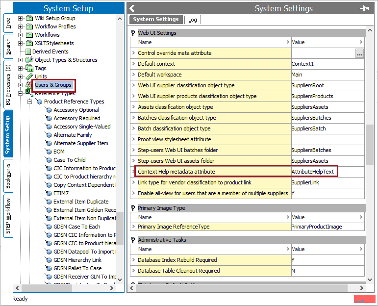
Task: Toggle the Primary Image Type section pin
Action: (x=133, y=208)
